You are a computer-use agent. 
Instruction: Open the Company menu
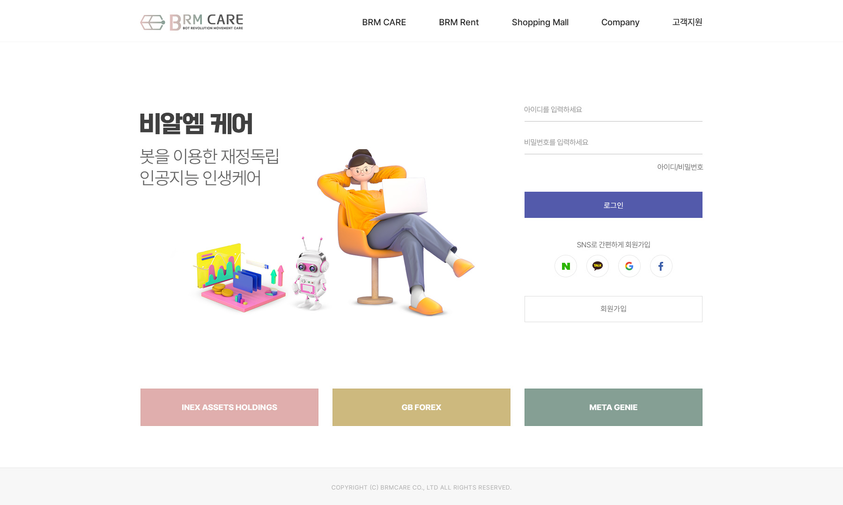tap(620, 22)
